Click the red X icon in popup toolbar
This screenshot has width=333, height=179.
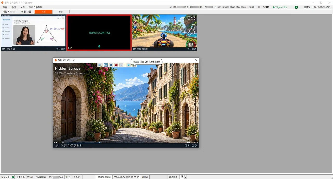click(116, 65)
